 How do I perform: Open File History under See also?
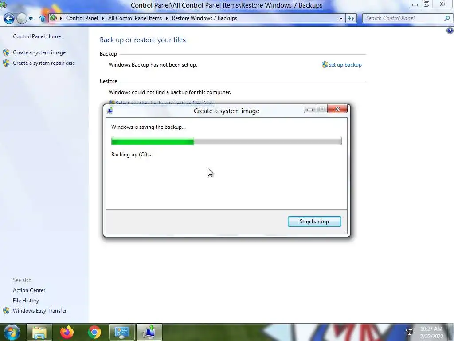26,301
